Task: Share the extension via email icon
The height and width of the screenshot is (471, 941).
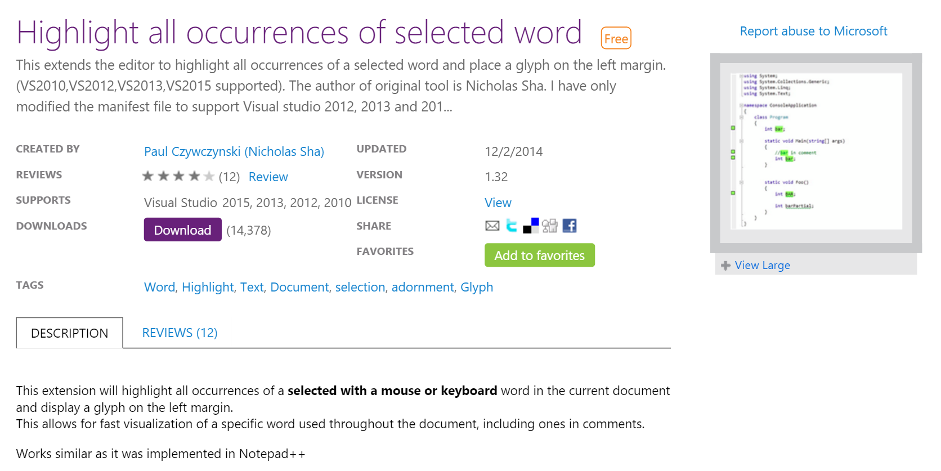Action: [x=492, y=226]
